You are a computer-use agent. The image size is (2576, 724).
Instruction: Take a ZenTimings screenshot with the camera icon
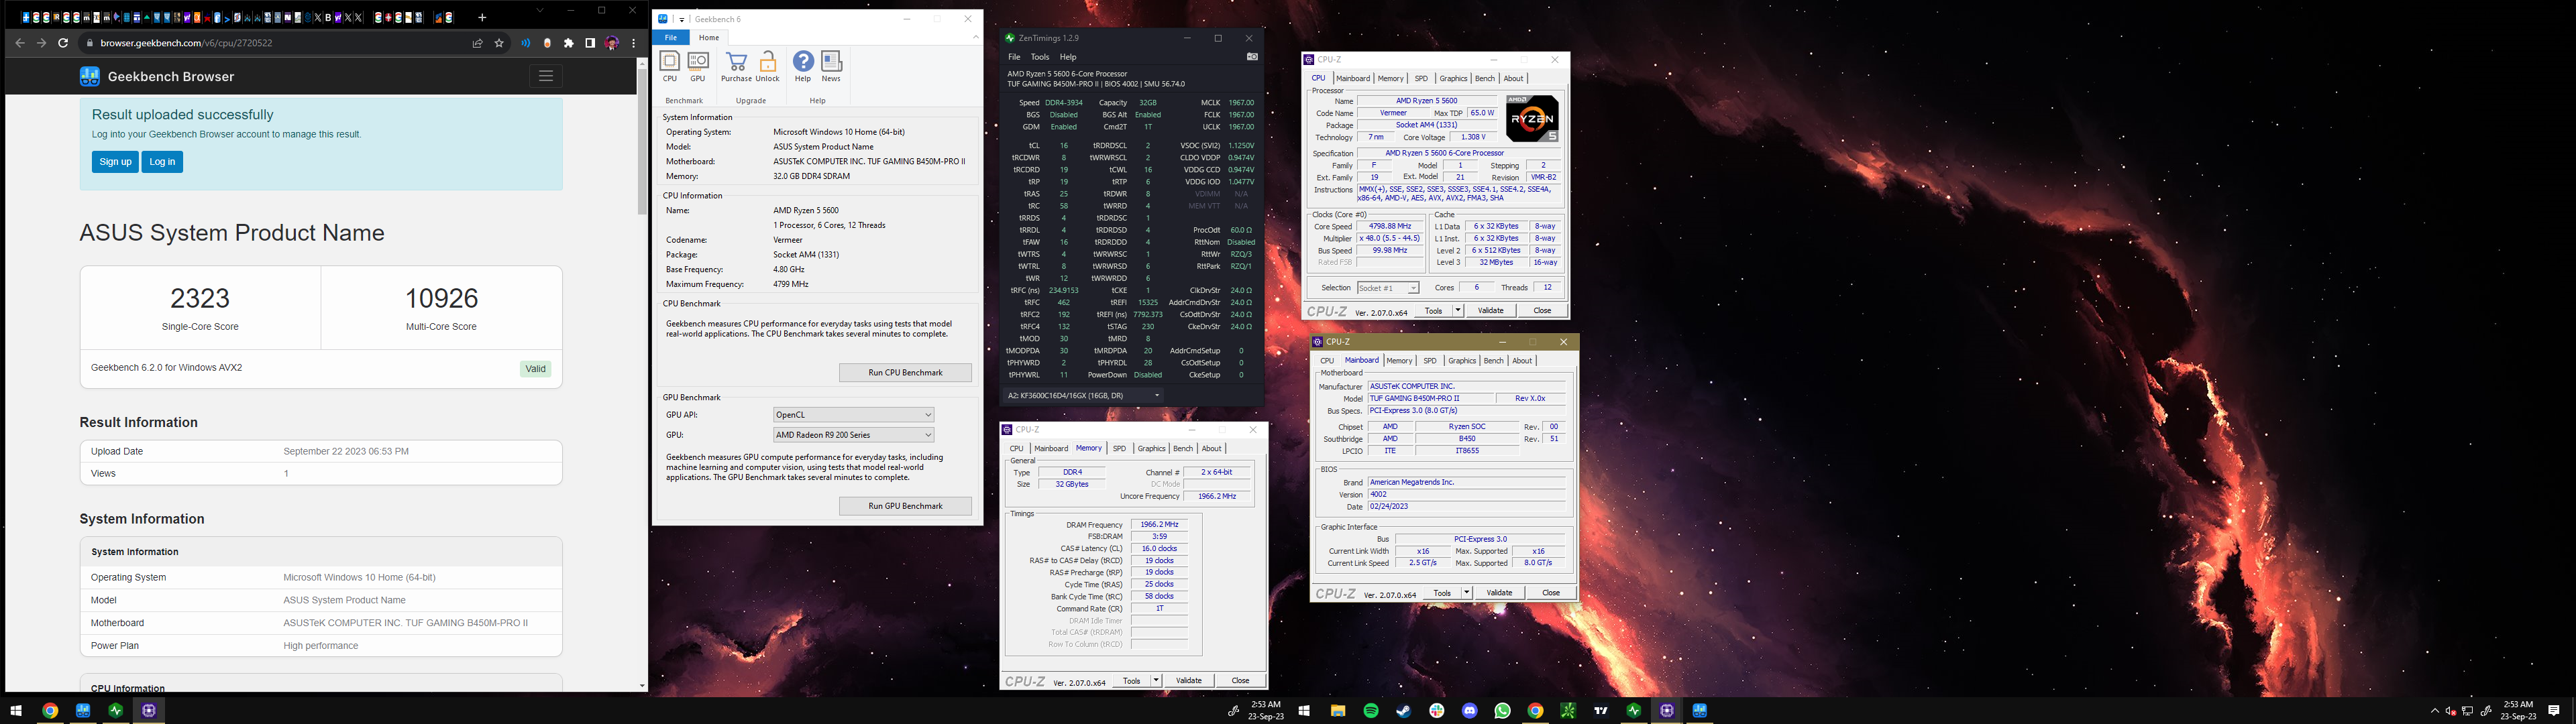click(1252, 57)
